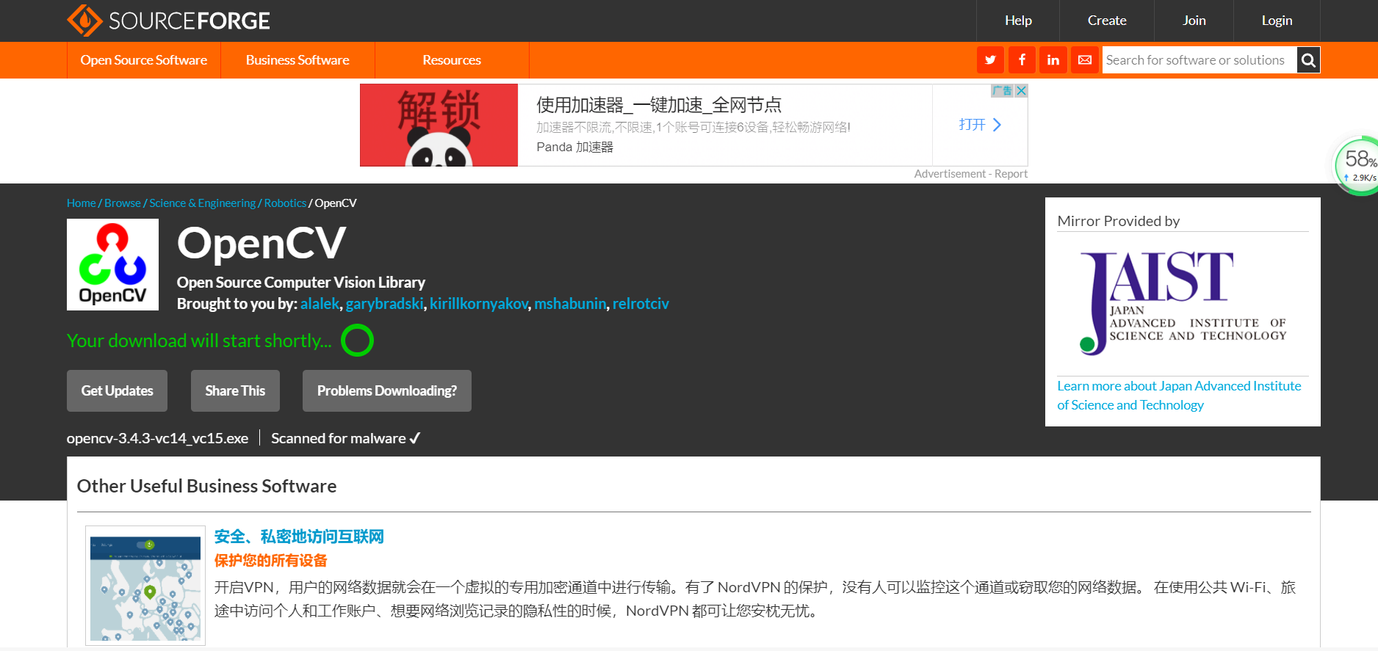1378x651 pixels.
Task: Open garybradski's profile link
Action: 384,304
